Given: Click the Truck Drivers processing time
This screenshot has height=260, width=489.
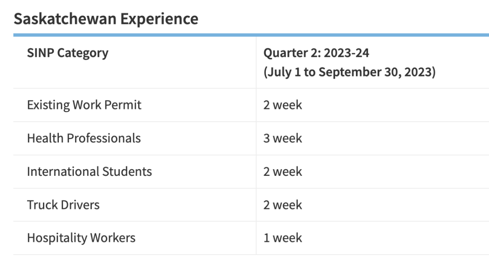Looking at the screenshot, I should pos(283,204).
